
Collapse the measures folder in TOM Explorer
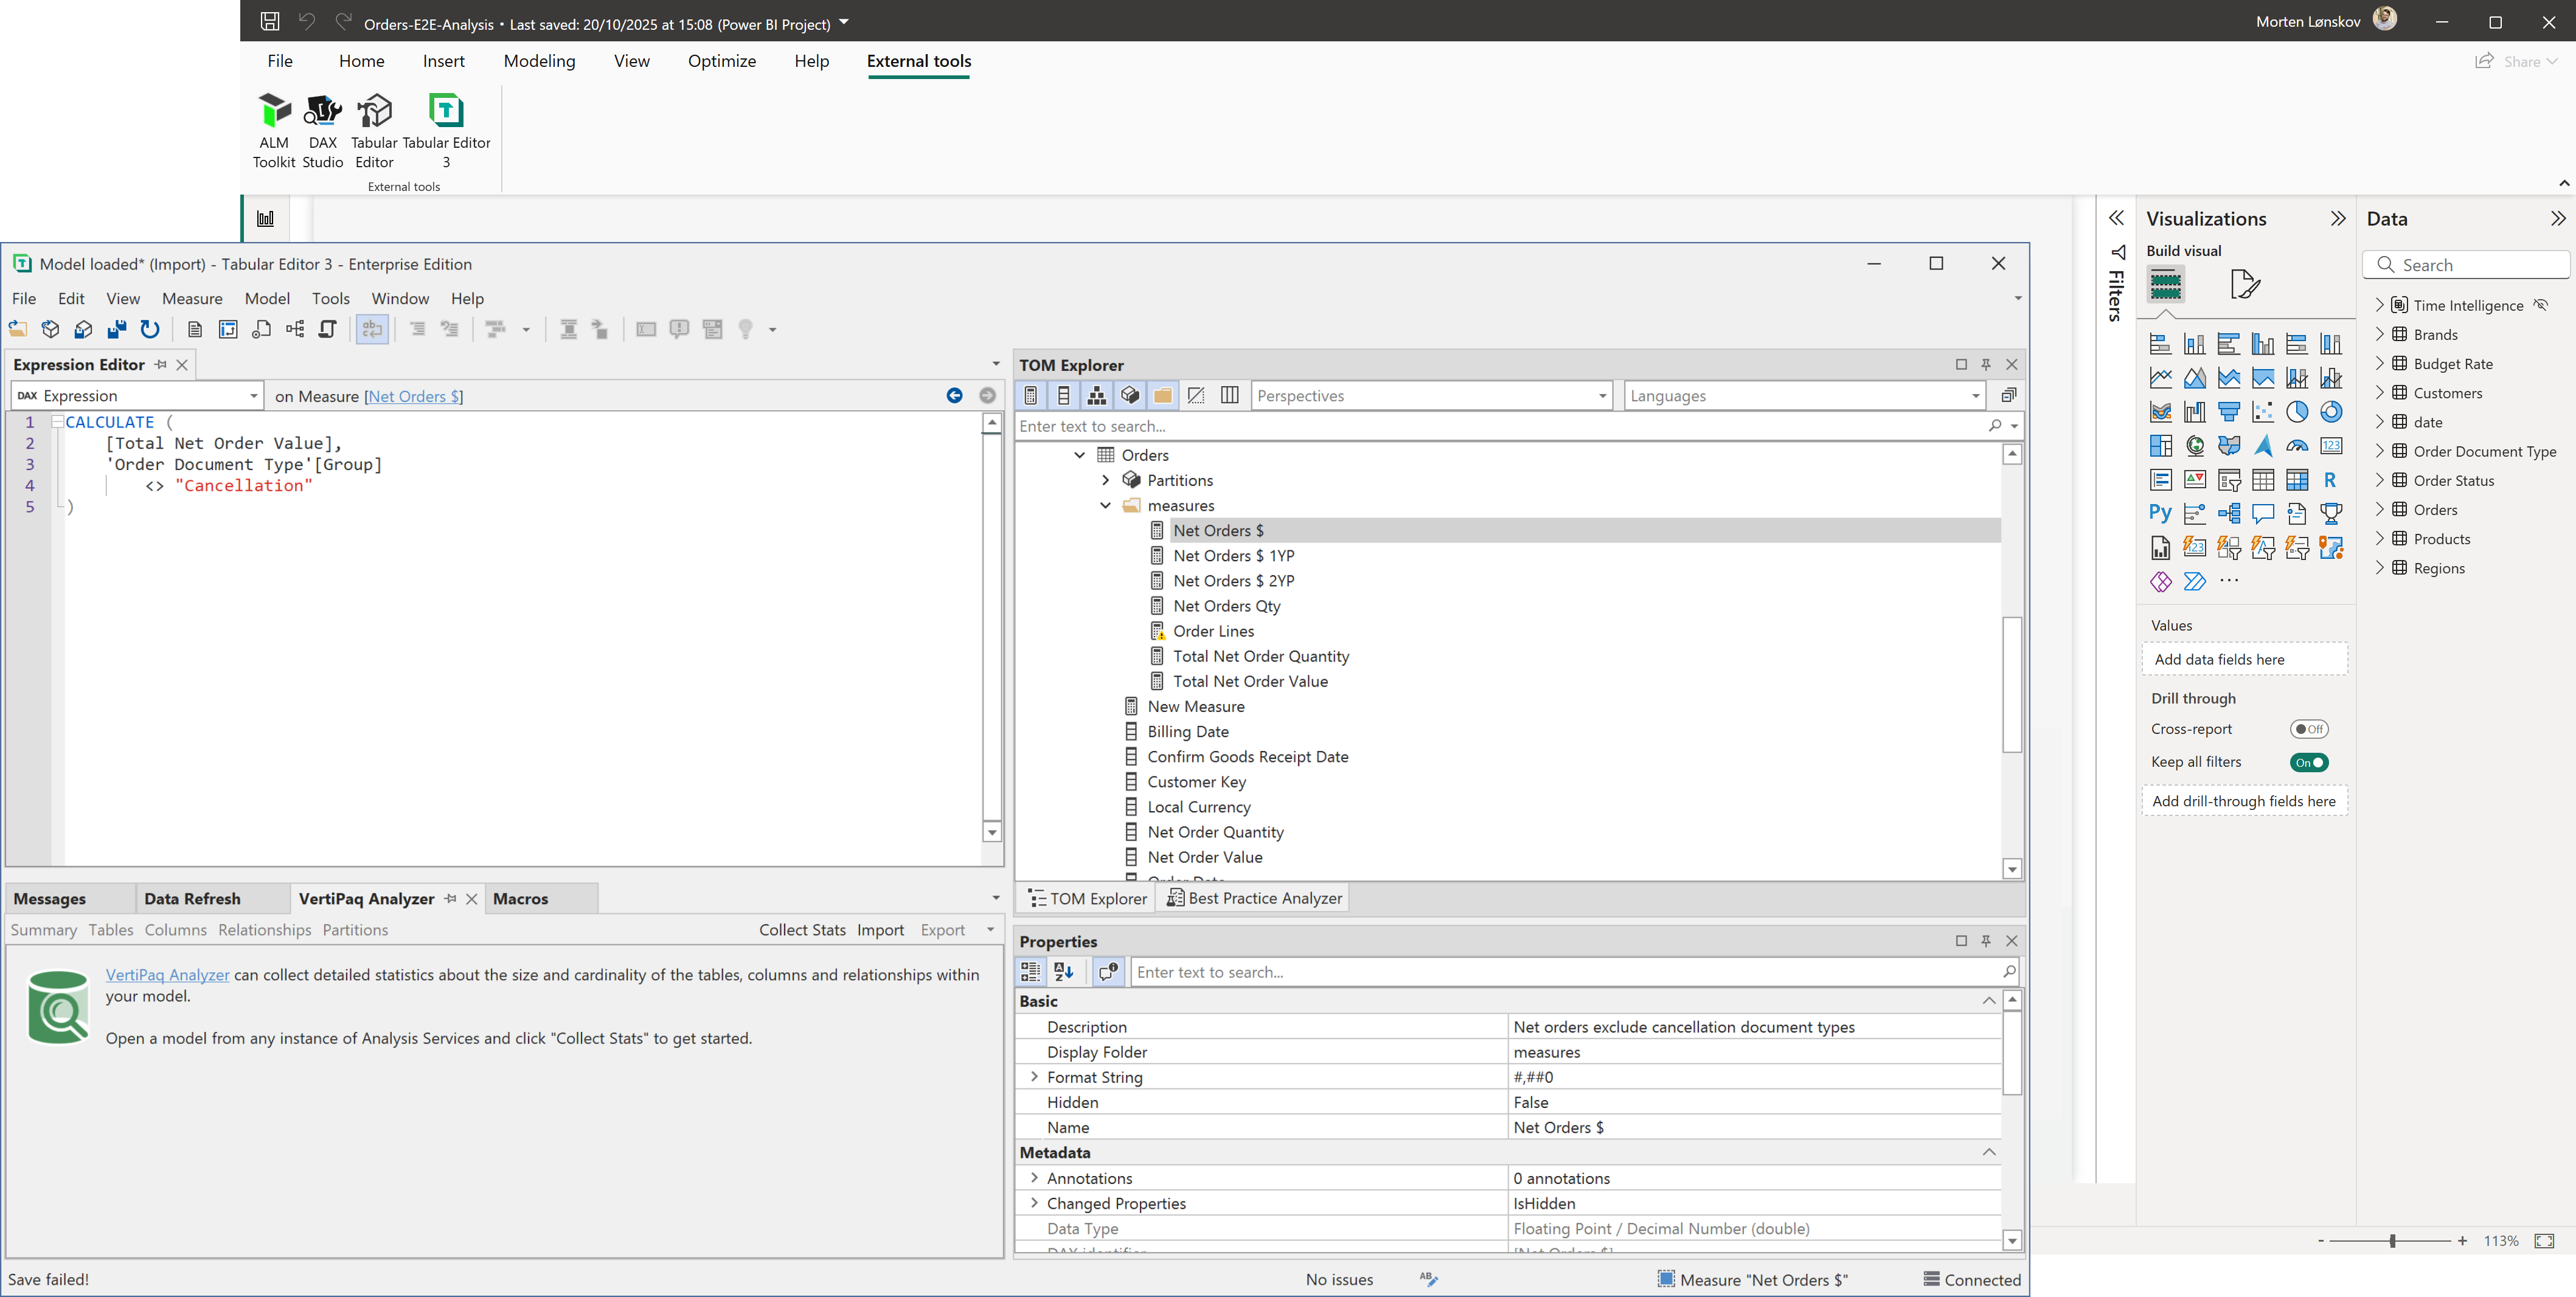pyautogui.click(x=1106, y=505)
